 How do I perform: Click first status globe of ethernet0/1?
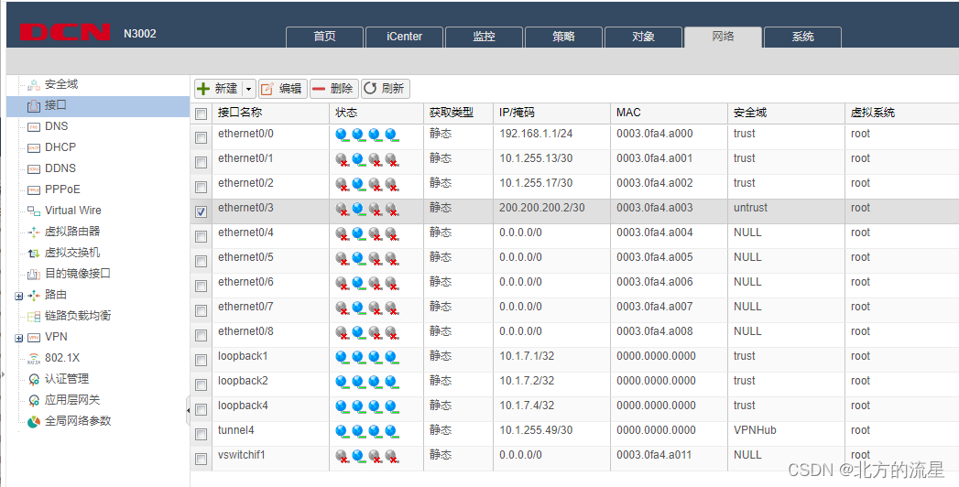[x=342, y=160]
